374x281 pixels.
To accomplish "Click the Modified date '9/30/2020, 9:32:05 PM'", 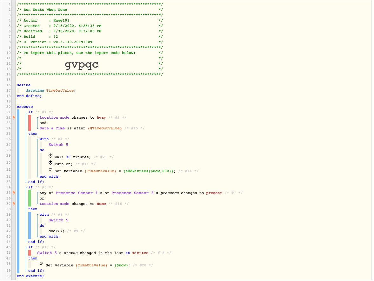I will 77,31.
